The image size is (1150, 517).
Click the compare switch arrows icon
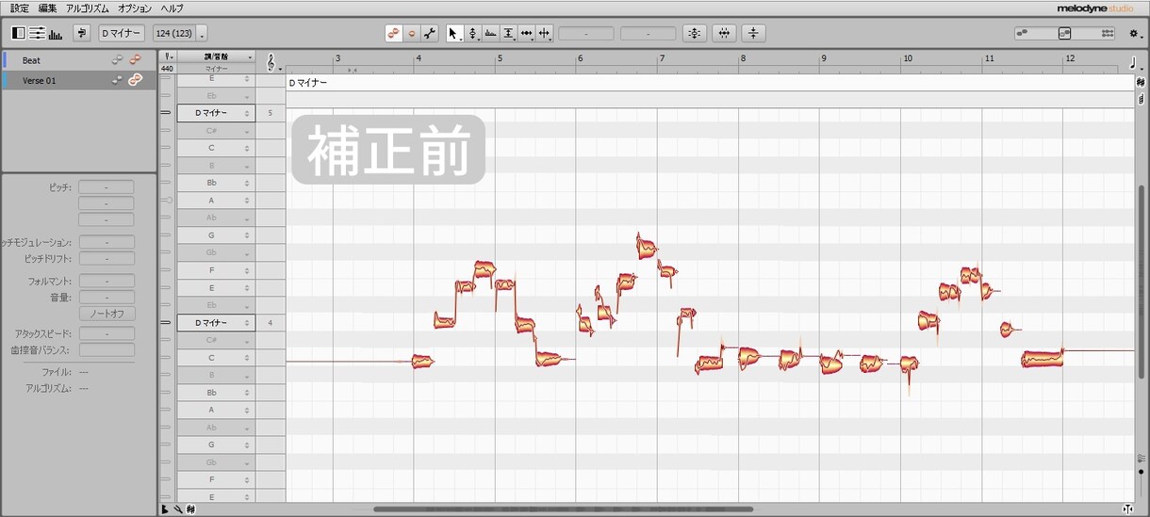[x=82, y=33]
